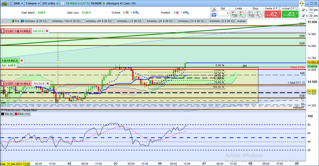The height and width of the screenshot is (166, 319).
Task: Click the Autres indicators button
Action: [x=241, y=21]
